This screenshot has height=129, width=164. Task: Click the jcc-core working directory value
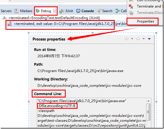[x=89, y=86]
